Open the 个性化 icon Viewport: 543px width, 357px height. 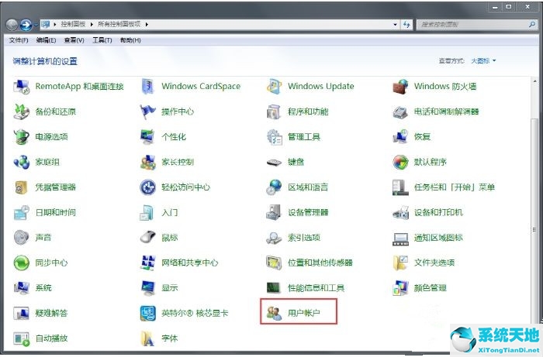[148, 137]
